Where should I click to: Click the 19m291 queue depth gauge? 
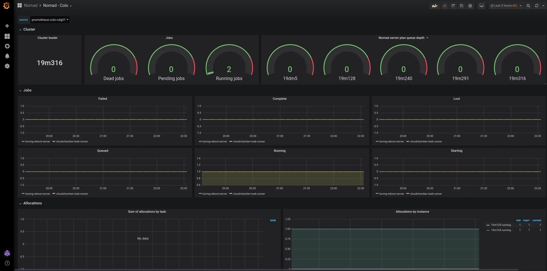(460, 62)
